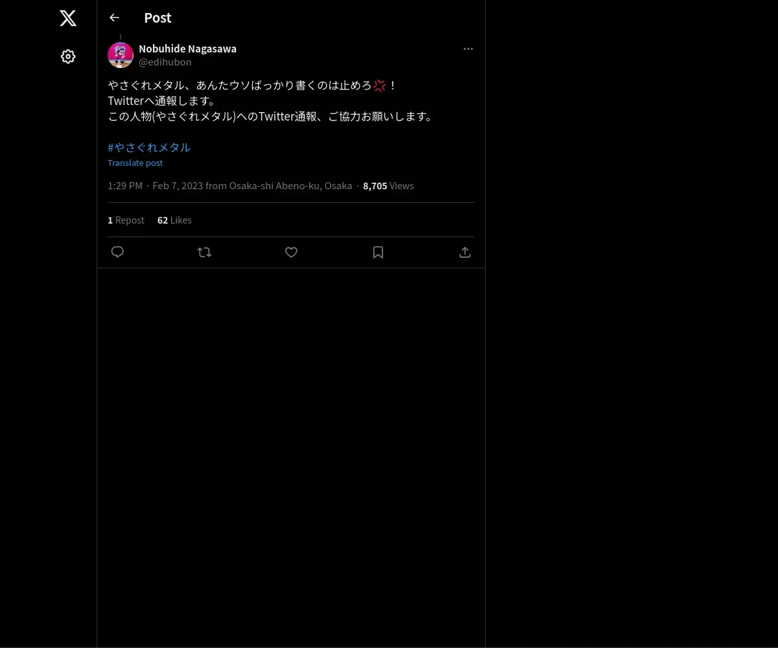The width and height of the screenshot is (778, 648).
Task: Click the Post header title
Action: coord(158,17)
